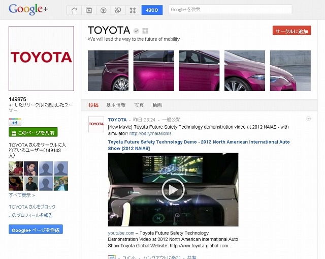Open second follower avatar in bottom row
Screen dimensions: 325x259
31,184
